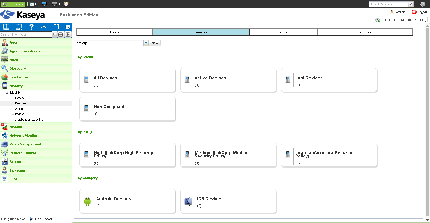
Task: Click the add bookmark icon
Action: tap(19, 27)
